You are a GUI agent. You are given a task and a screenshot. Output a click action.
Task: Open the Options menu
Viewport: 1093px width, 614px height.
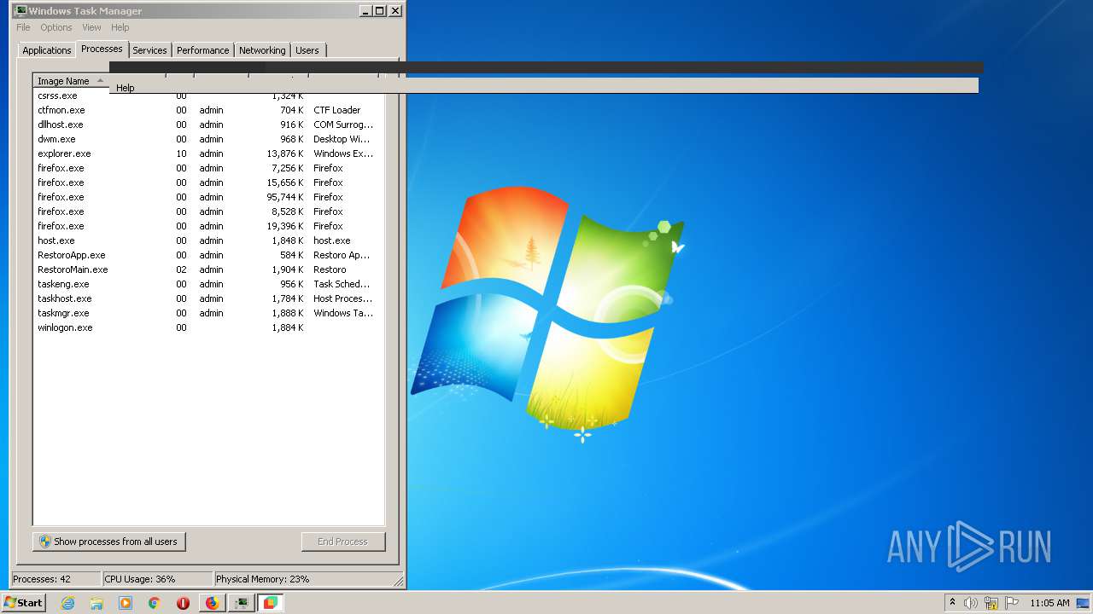click(56, 27)
